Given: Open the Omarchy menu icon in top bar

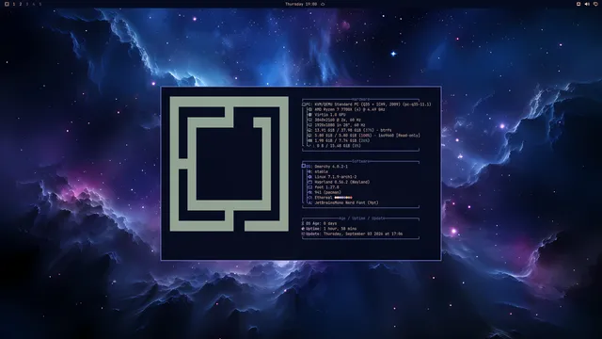Looking at the screenshot, I should (7, 4).
